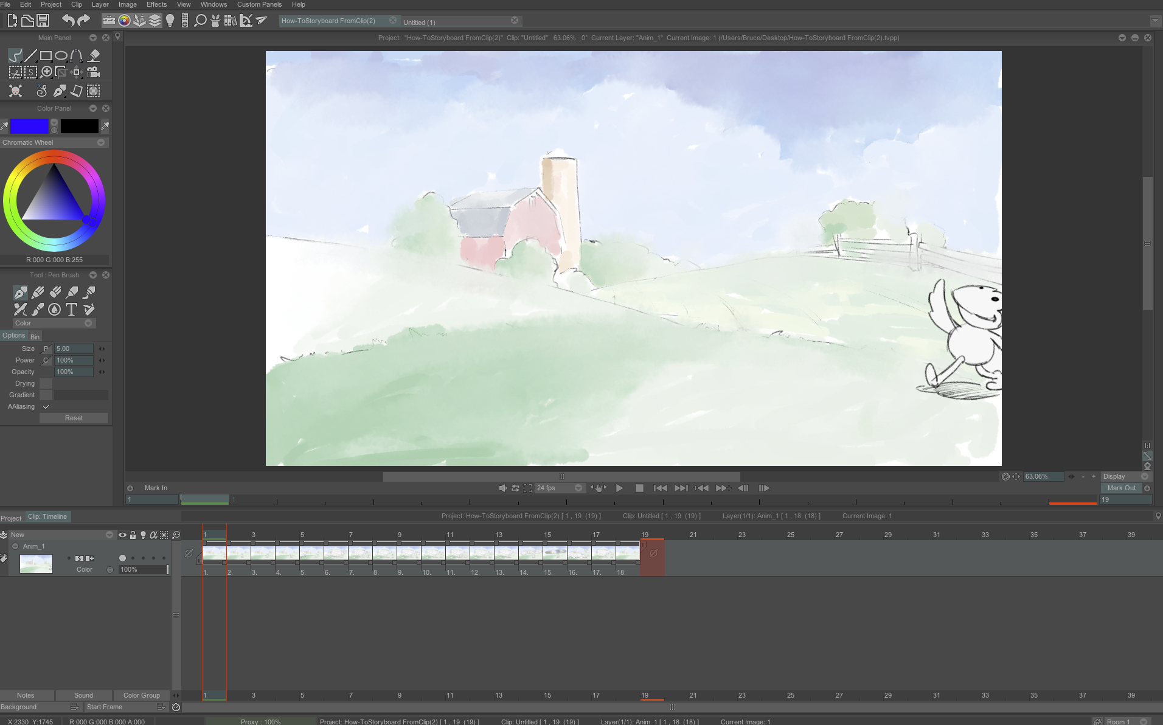Image resolution: width=1163 pixels, height=725 pixels.
Task: Click the Mark In button
Action: (156, 488)
